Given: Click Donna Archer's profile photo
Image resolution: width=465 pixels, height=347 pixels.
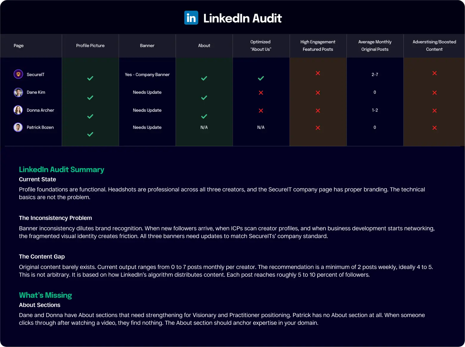Looking at the screenshot, I should click(18, 110).
